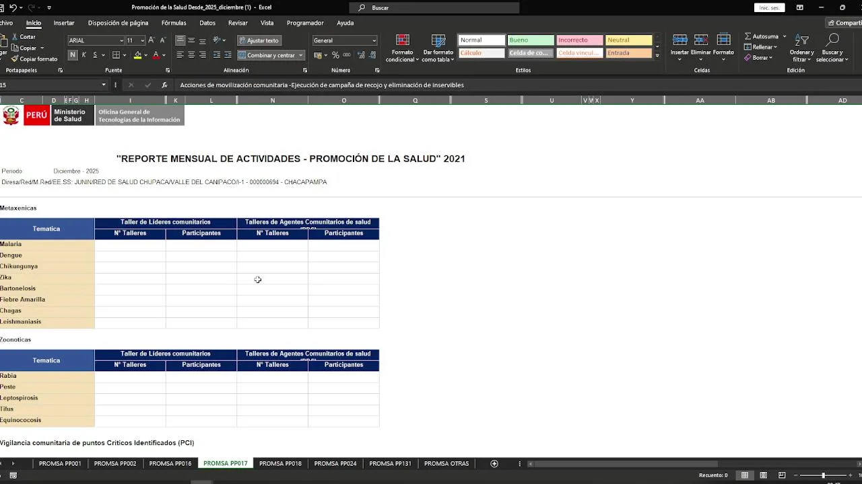Toggle bold N formatting
Screen dimensions: 862x484
(73, 55)
